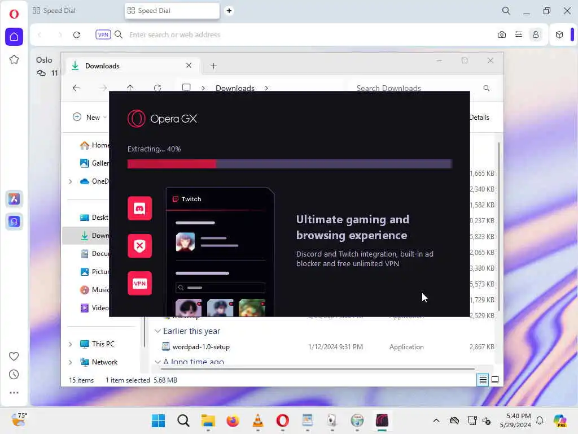Open Videos in Explorer navigation pane

pyautogui.click(x=94, y=308)
